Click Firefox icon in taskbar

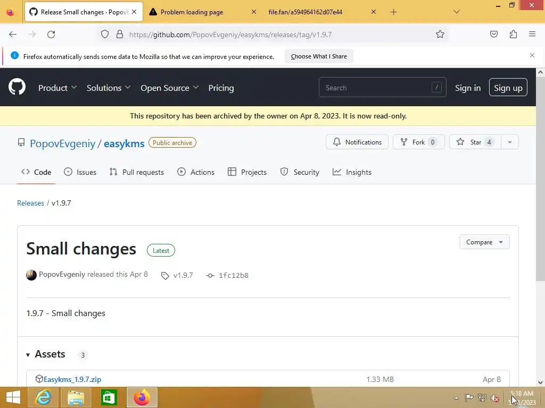click(142, 397)
